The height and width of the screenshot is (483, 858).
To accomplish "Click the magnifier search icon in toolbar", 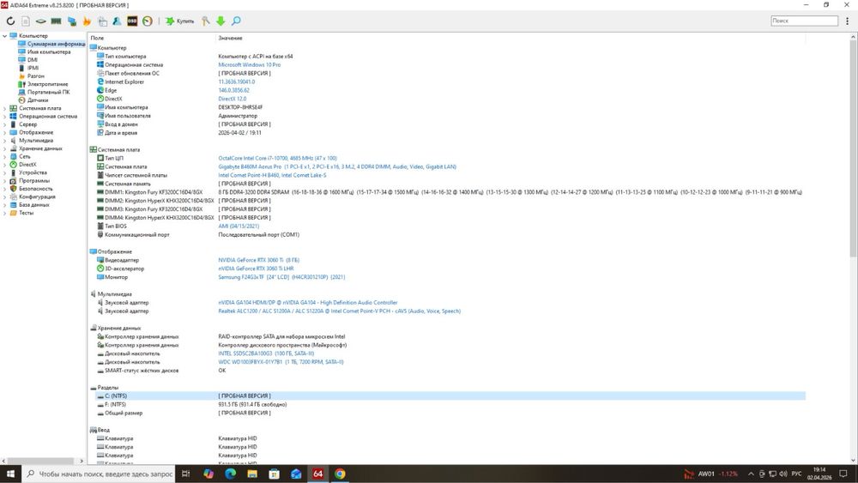I will pyautogui.click(x=236, y=21).
